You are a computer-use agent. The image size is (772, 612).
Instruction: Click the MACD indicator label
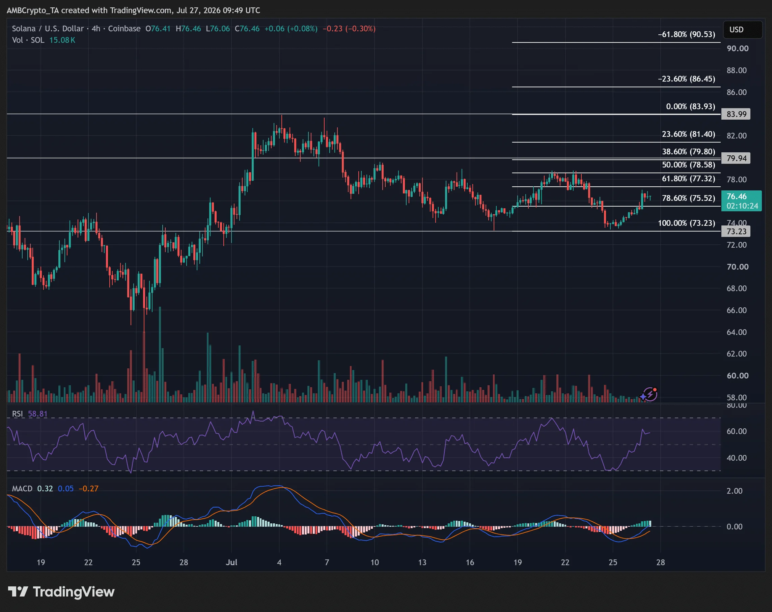22,489
